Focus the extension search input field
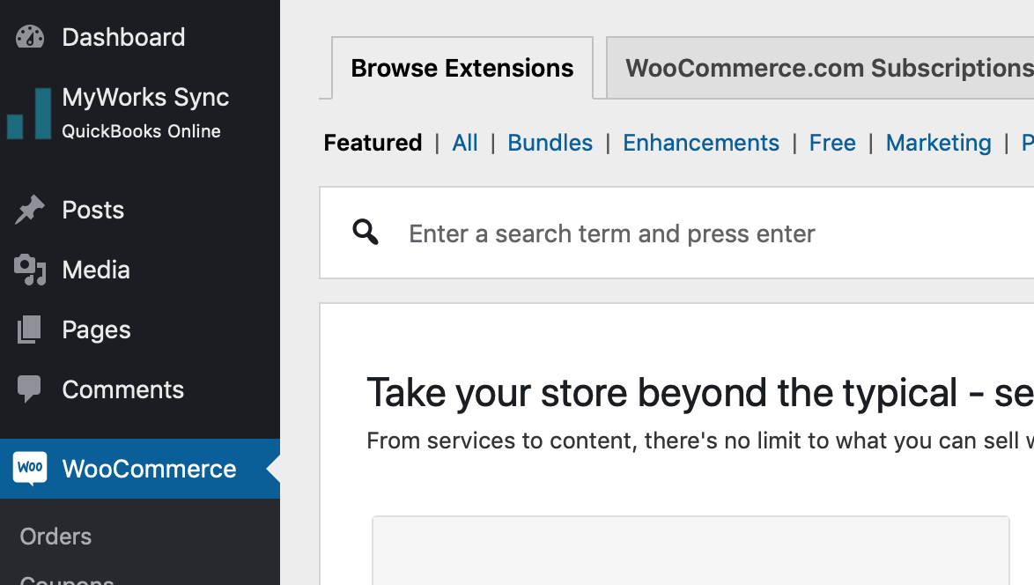This screenshot has height=585, width=1034. click(x=677, y=233)
